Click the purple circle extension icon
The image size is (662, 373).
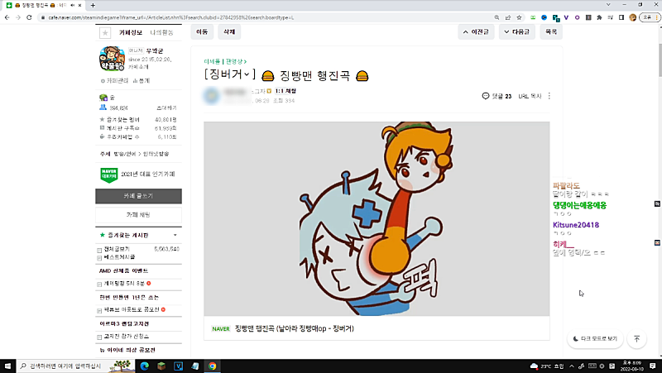pos(577,17)
